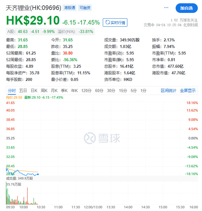Click the stock title 天齐锂业(HK:09696)
202x211 pixels.
(34, 8)
